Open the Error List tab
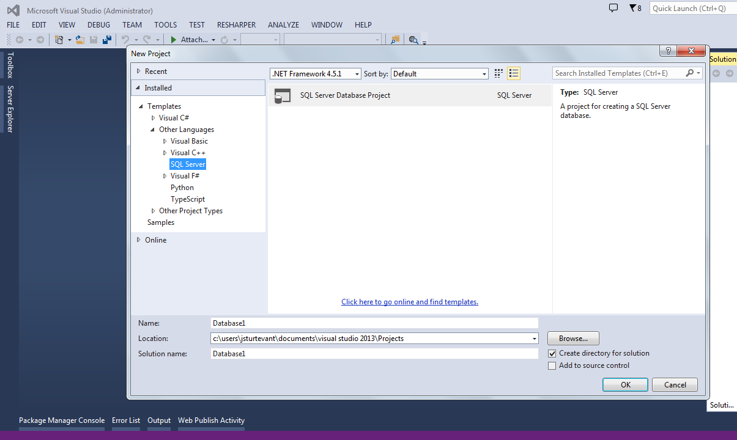737x440 pixels. click(x=126, y=420)
